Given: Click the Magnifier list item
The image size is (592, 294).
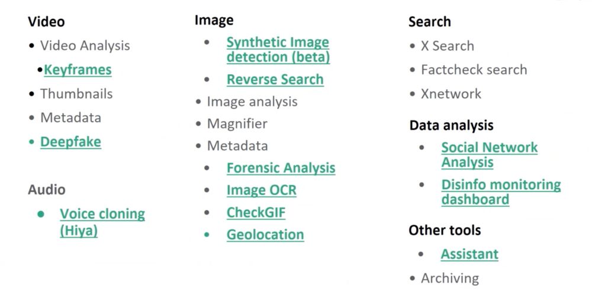Looking at the screenshot, I should [x=237, y=124].
